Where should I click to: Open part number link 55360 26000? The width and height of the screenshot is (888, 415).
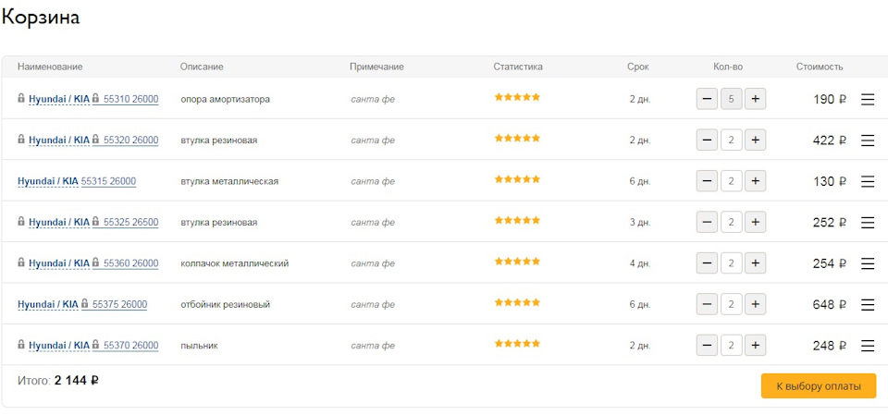(x=130, y=263)
